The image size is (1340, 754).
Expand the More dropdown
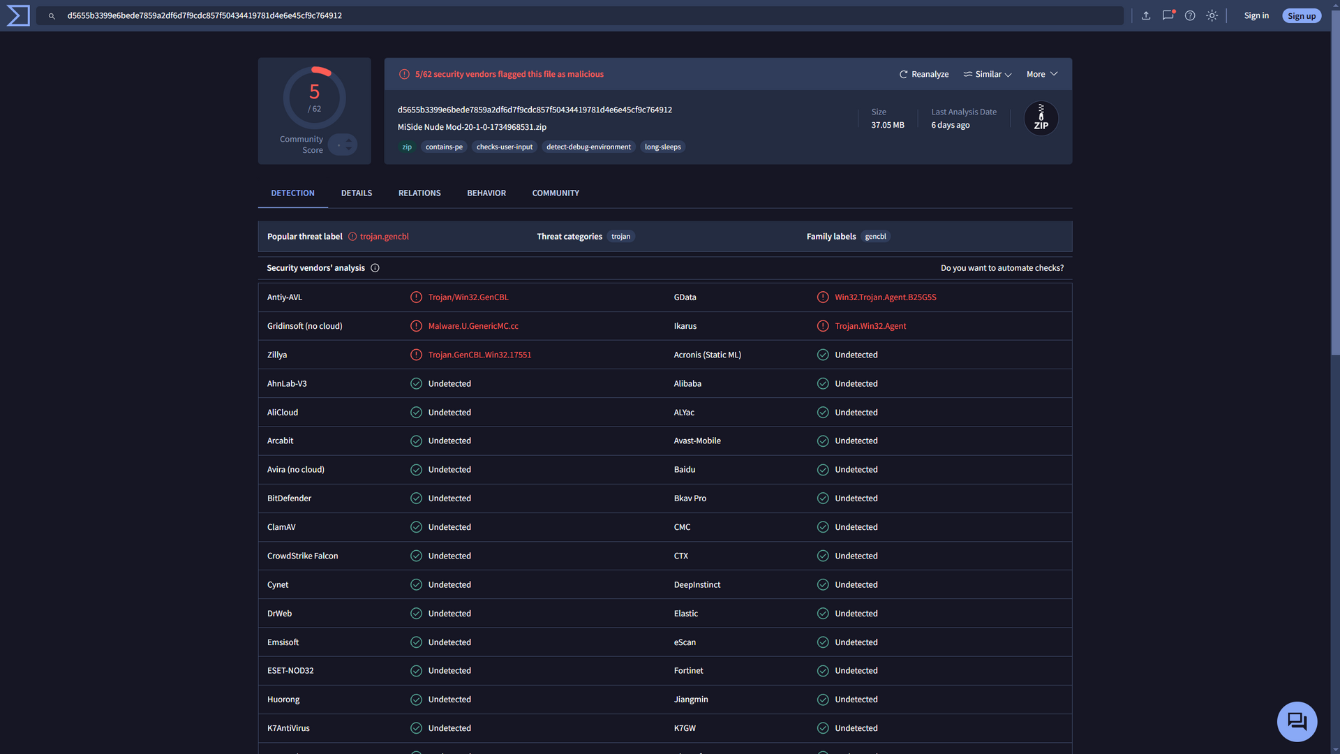point(1042,74)
